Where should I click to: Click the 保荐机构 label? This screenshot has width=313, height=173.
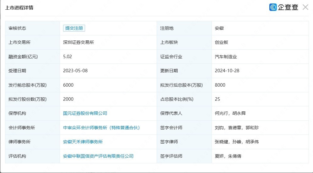[17, 113]
